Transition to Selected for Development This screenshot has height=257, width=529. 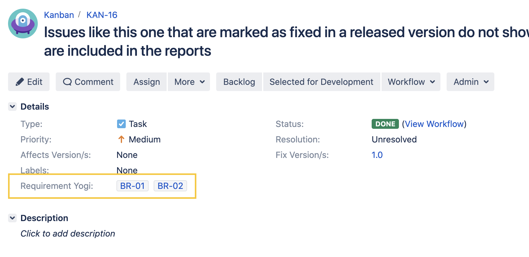click(321, 82)
